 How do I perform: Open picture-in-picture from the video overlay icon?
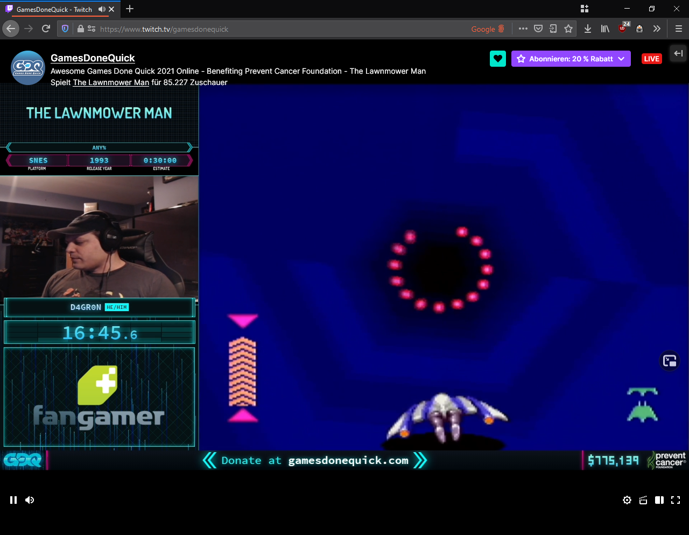[x=670, y=361]
